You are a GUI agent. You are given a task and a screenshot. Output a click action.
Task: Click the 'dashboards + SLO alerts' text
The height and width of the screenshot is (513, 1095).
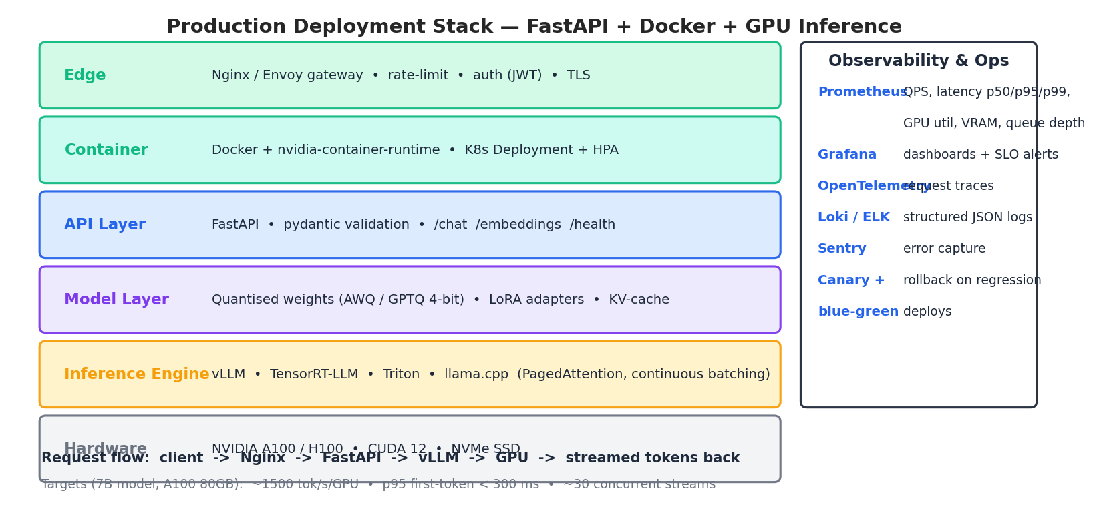point(981,155)
